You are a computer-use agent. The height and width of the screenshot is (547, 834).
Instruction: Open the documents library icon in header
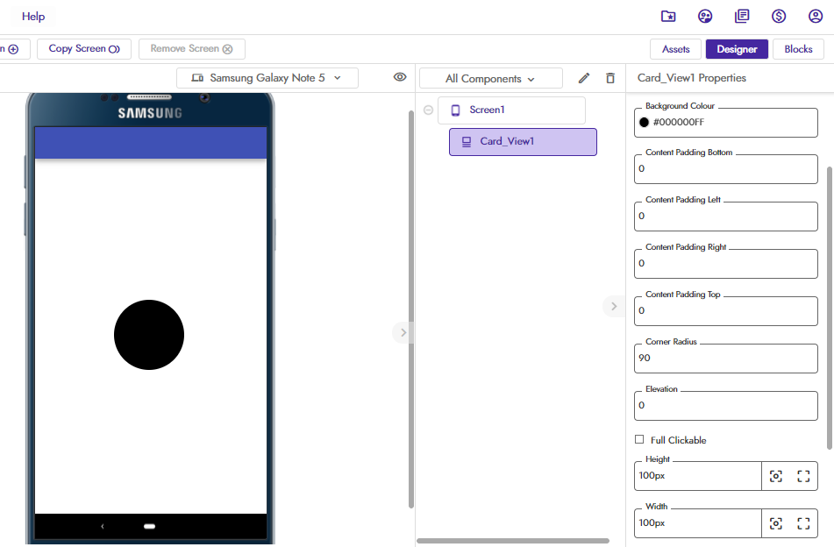[x=742, y=17]
